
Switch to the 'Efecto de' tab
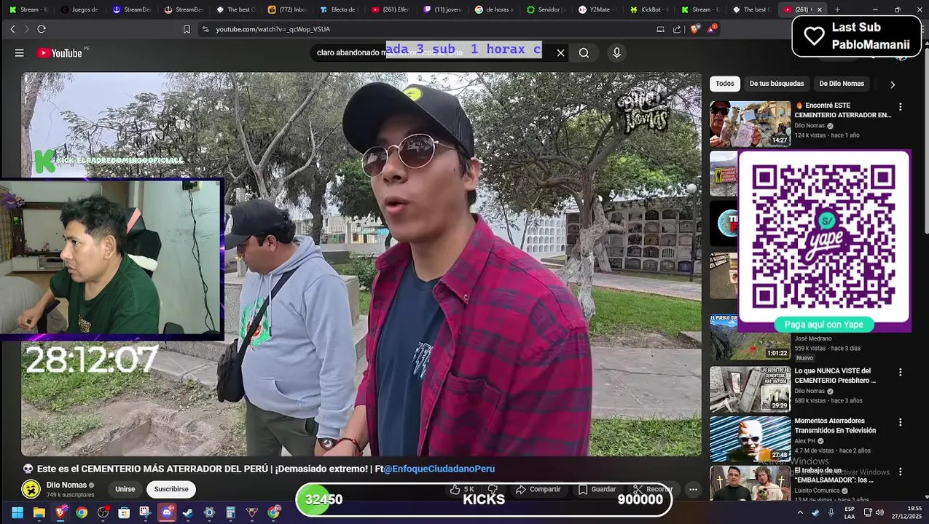coord(339,9)
